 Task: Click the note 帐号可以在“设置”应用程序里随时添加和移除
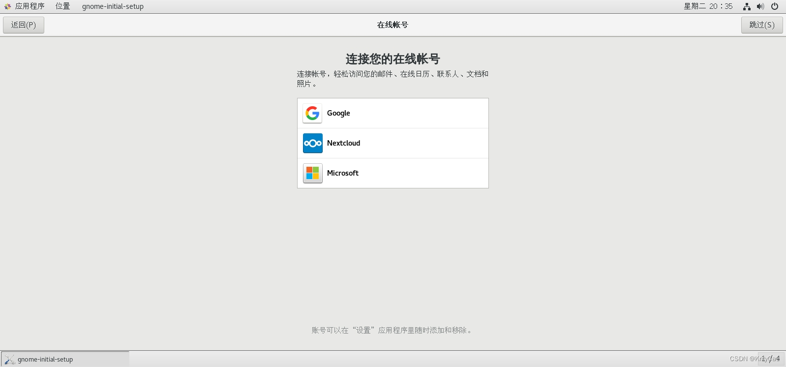pos(393,330)
